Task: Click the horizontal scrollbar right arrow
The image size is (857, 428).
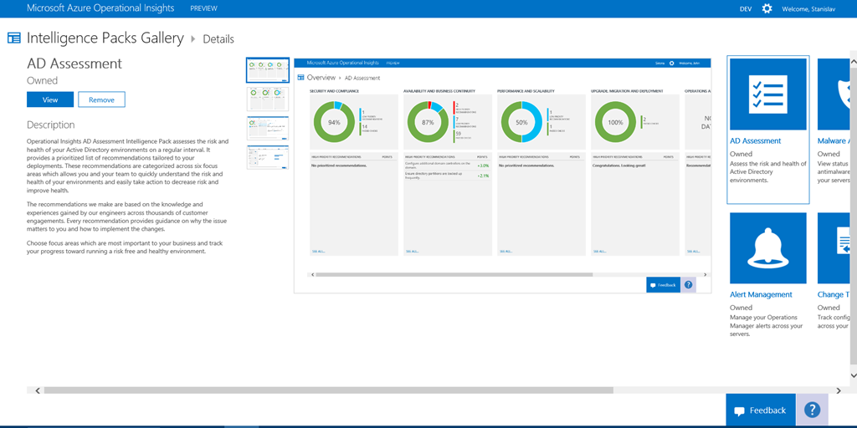Action: [839, 390]
